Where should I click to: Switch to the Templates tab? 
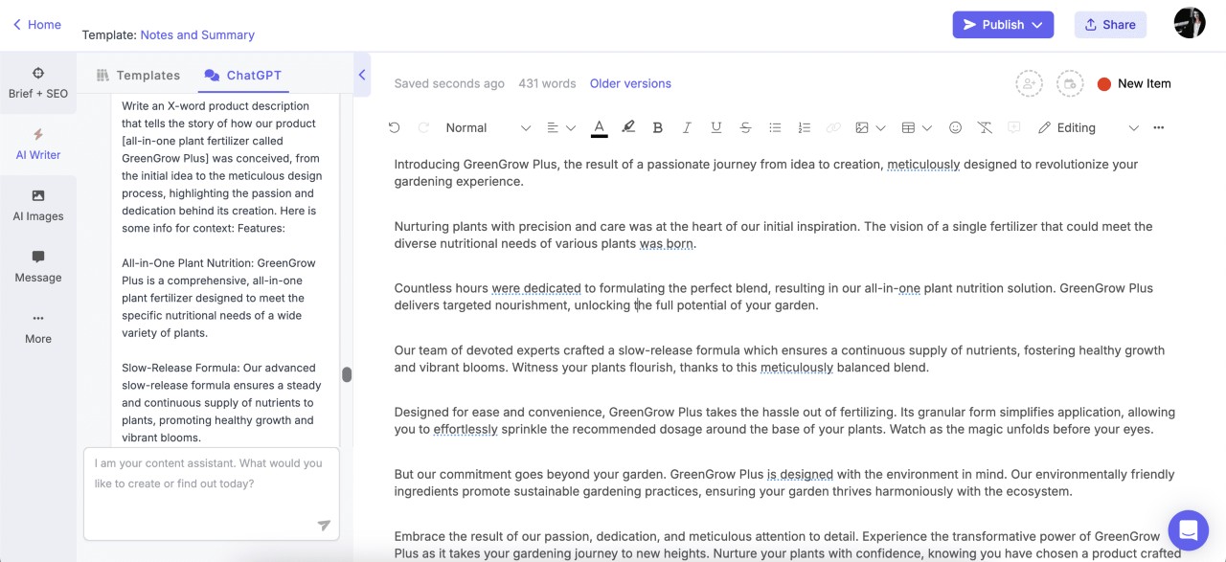(139, 76)
